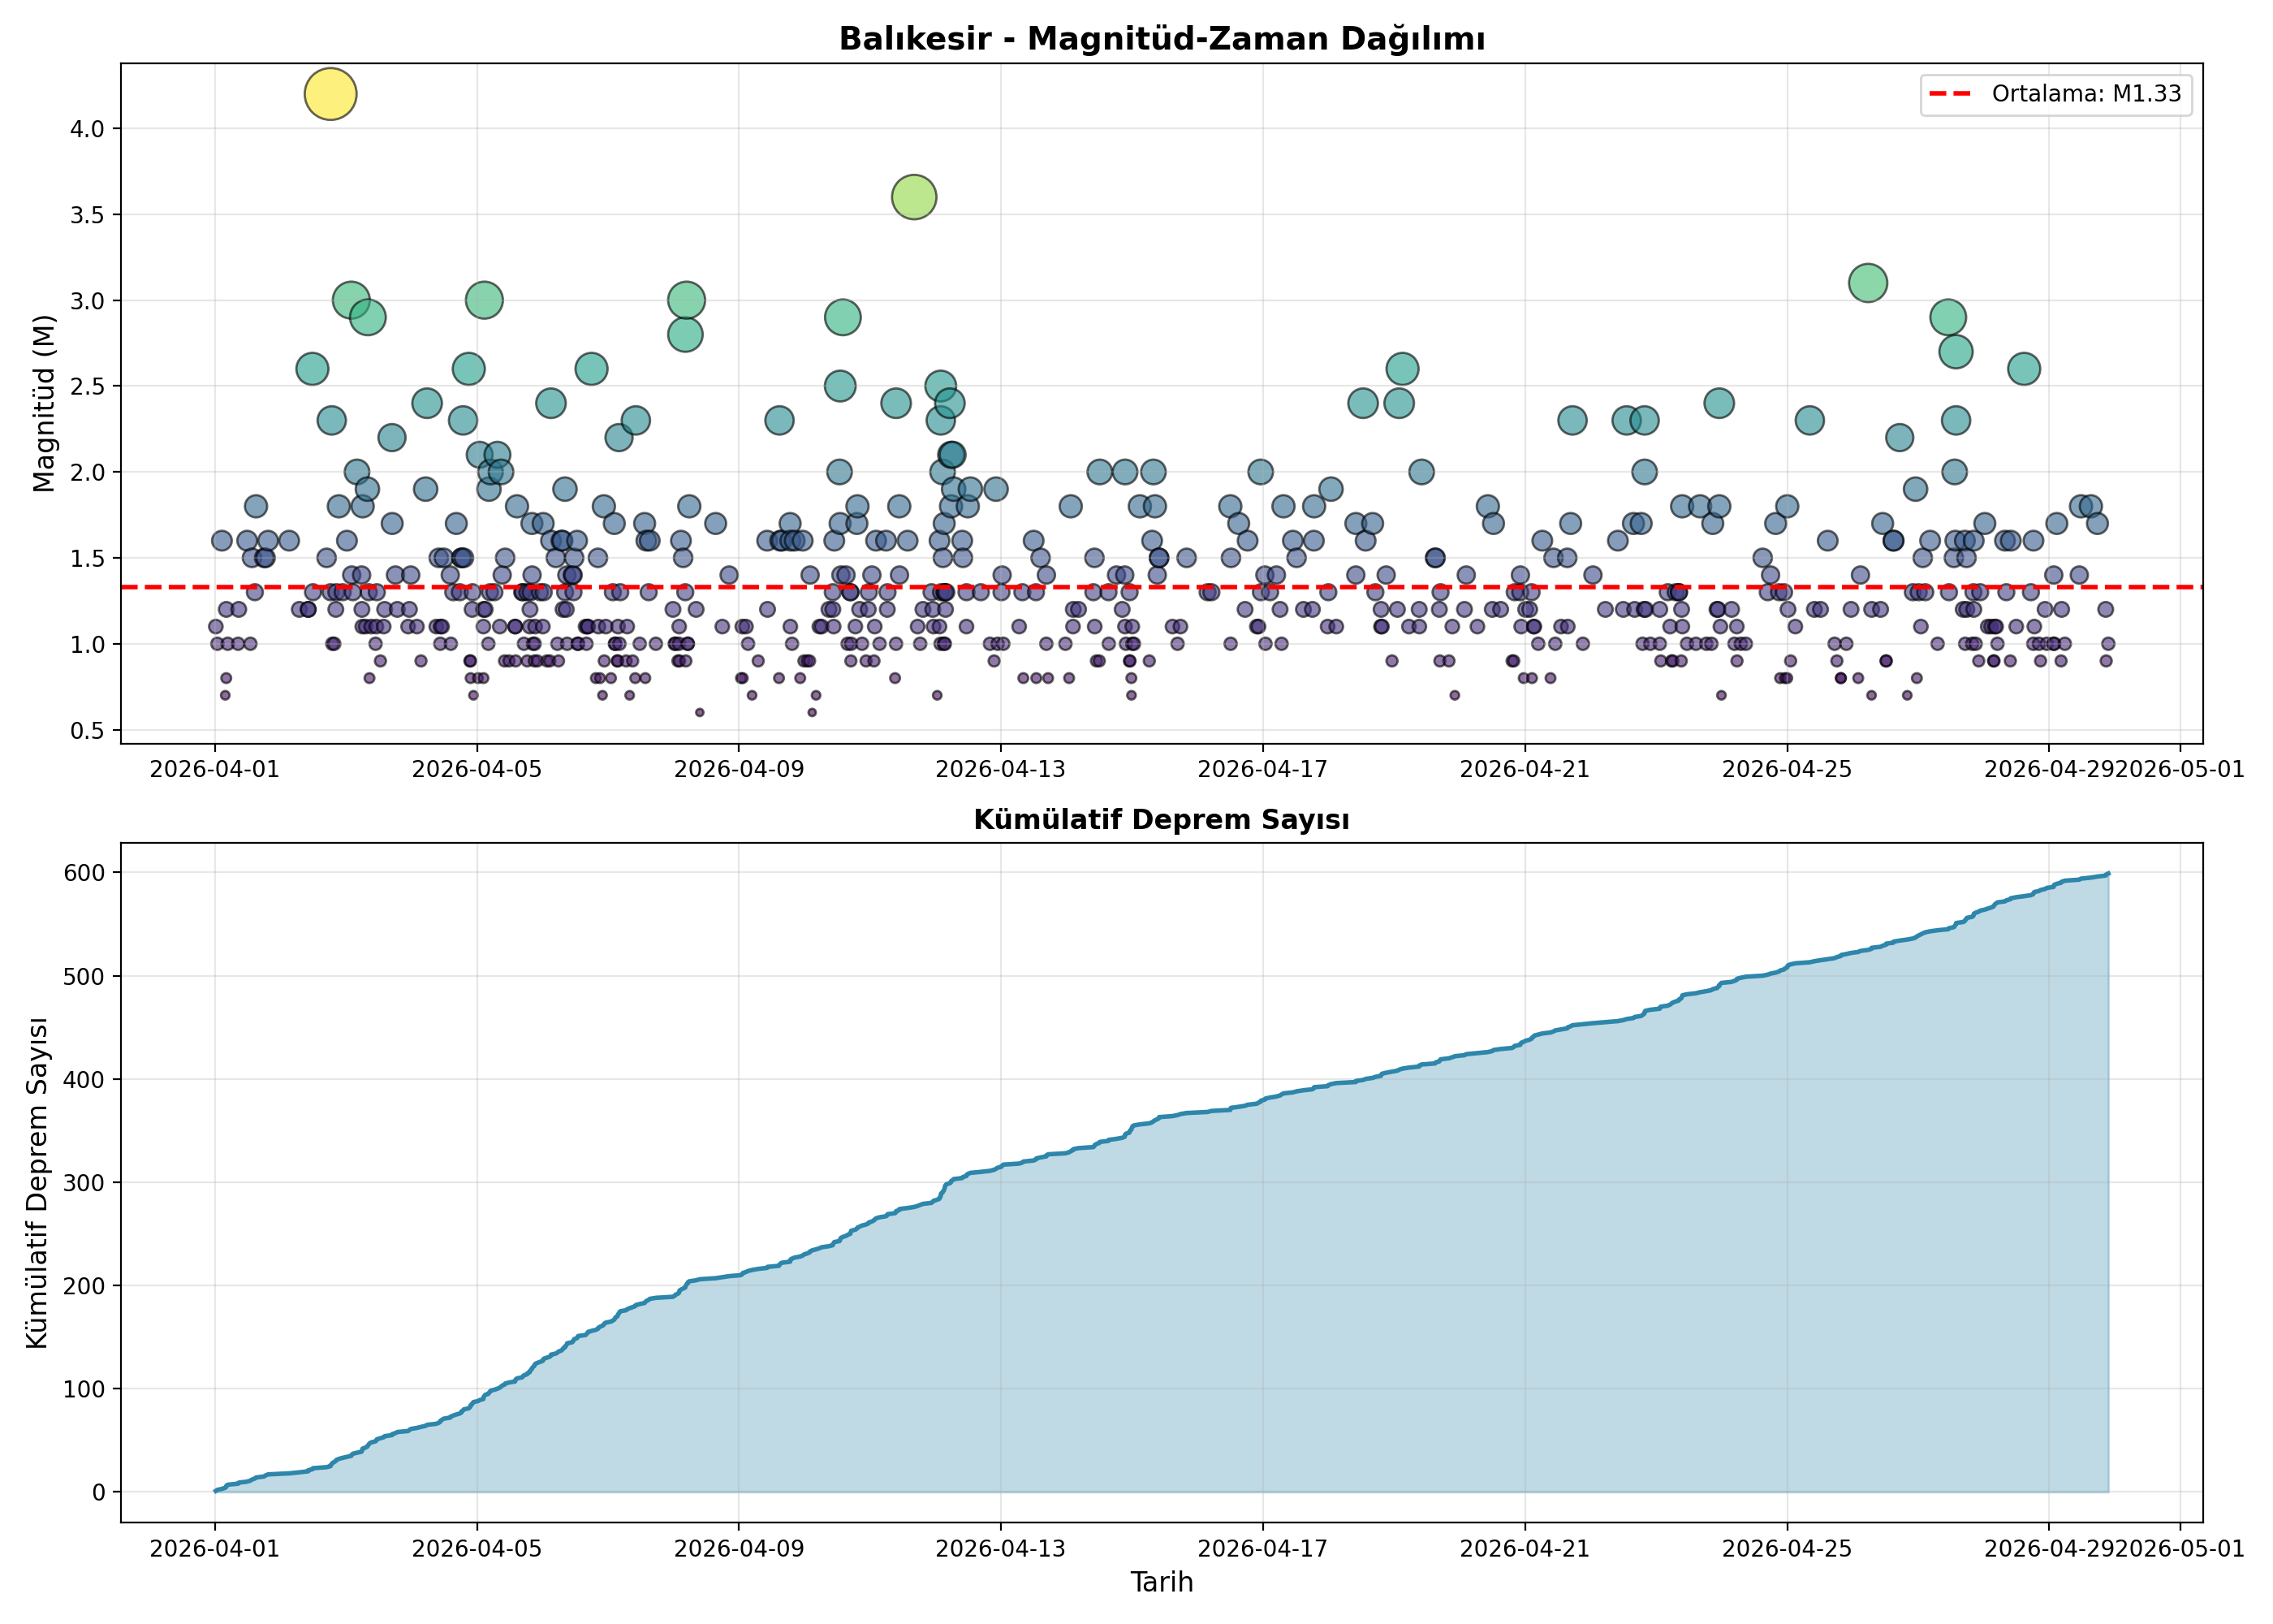
Task: Click '1.5' on the magnitude axis
Action: (87, 558)
